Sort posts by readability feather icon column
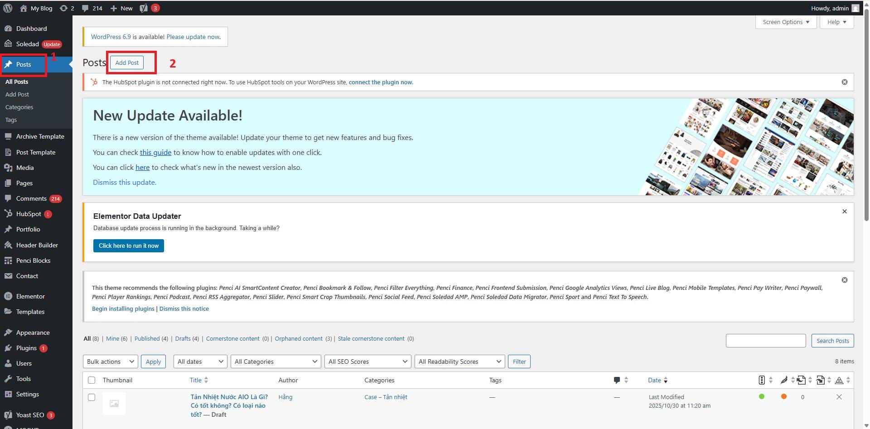 tap(785, 380)
